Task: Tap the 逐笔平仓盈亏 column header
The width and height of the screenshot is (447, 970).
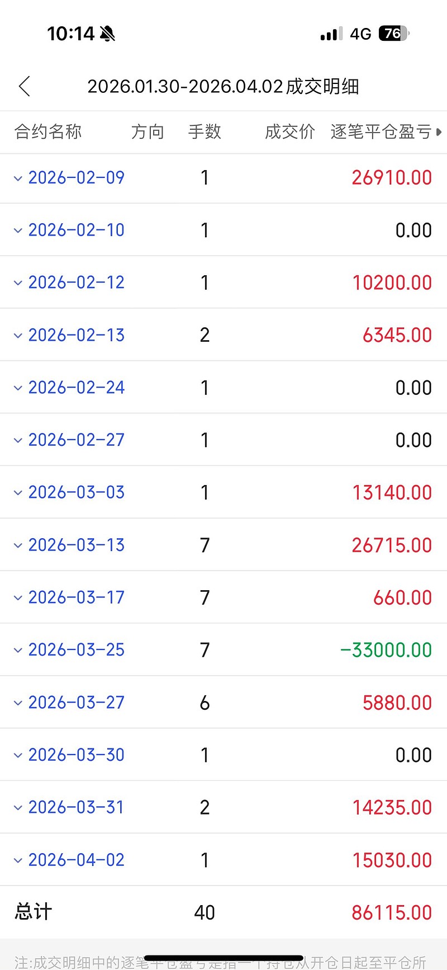Action: [381, 132]
